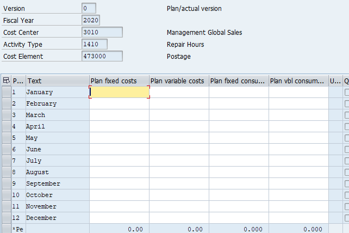Screen dimensions: 349x233
Task: Select the January row using its row selector
Action: (6, 93)
